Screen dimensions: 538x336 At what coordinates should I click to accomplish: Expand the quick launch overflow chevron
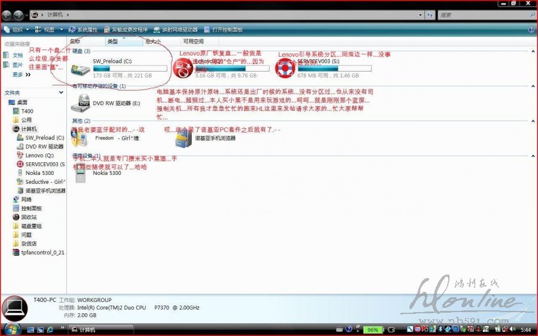pyautogui.click(x=62, y=328)
